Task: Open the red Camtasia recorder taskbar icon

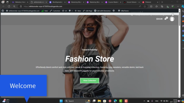Action: 126,101
